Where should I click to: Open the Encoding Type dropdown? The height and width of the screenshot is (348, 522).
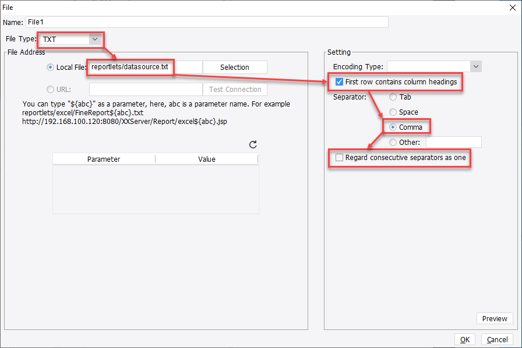click(434, 66)
